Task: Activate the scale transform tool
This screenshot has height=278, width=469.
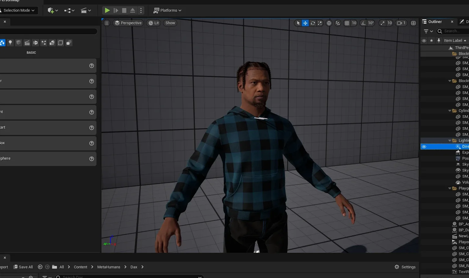Action: (320, 23)
